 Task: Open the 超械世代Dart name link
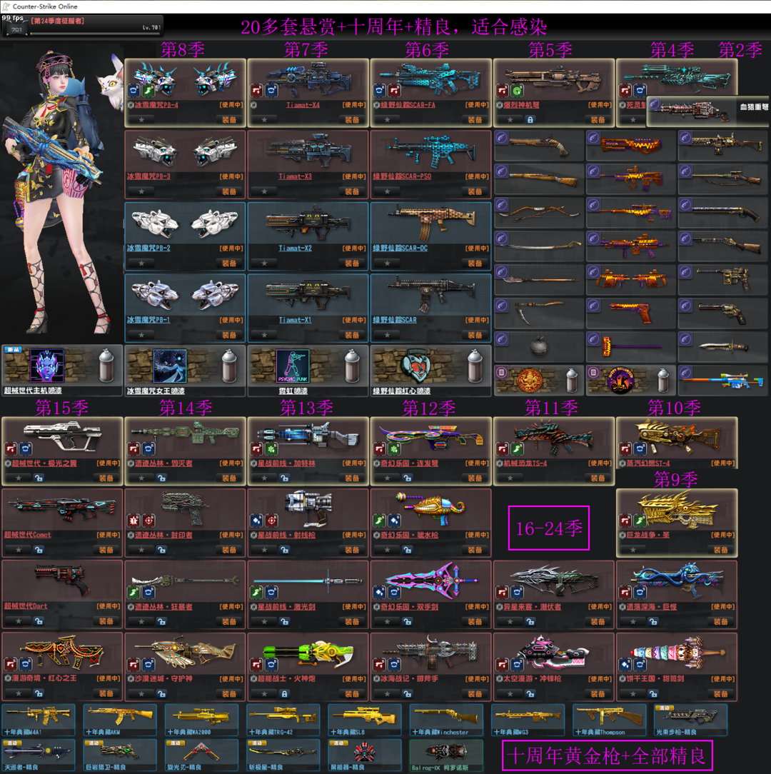[x=26, y=605]
